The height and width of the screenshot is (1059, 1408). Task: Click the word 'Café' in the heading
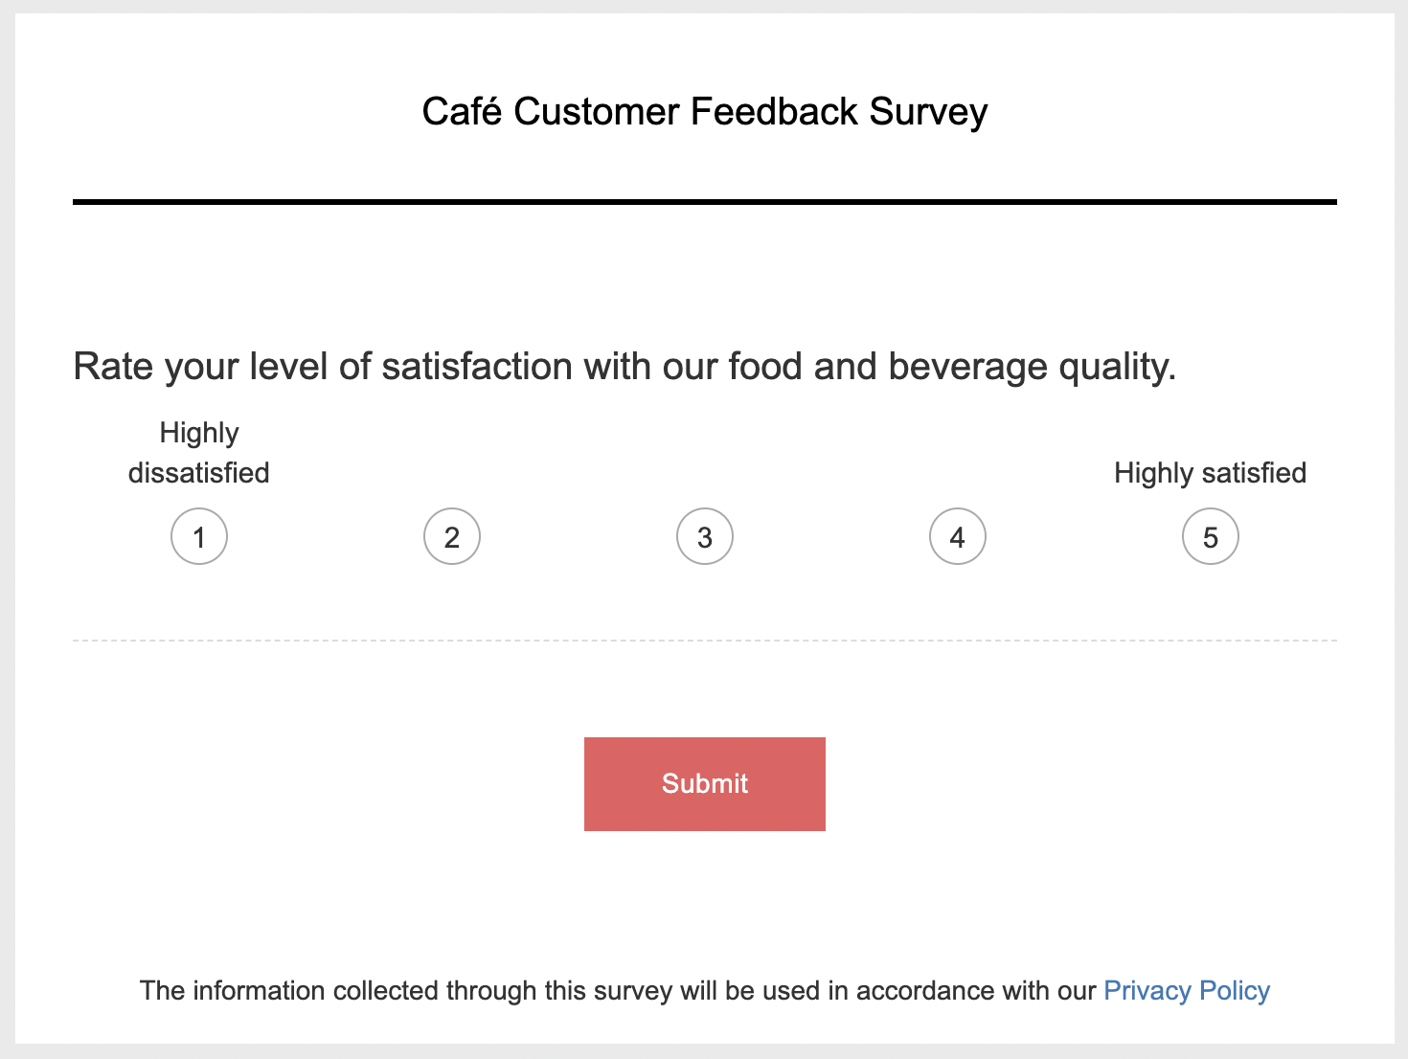click(x=462, y=112)
